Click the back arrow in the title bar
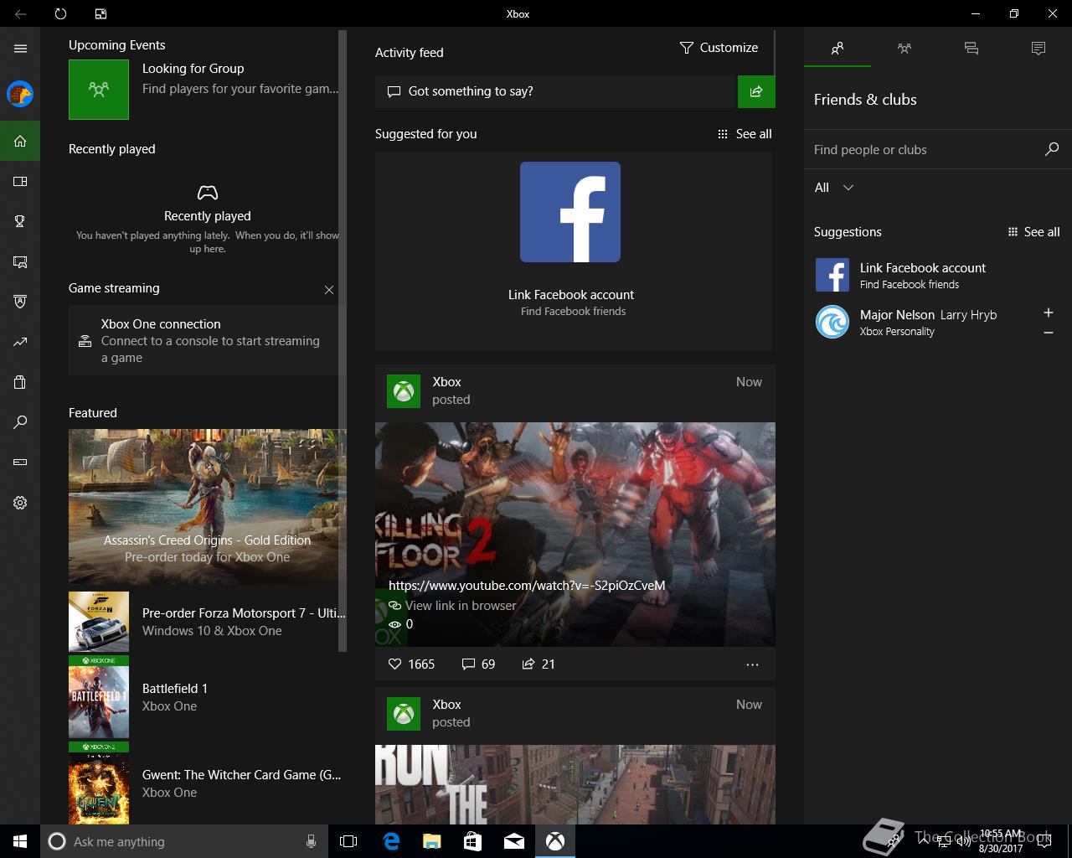 tap(20, 13)
